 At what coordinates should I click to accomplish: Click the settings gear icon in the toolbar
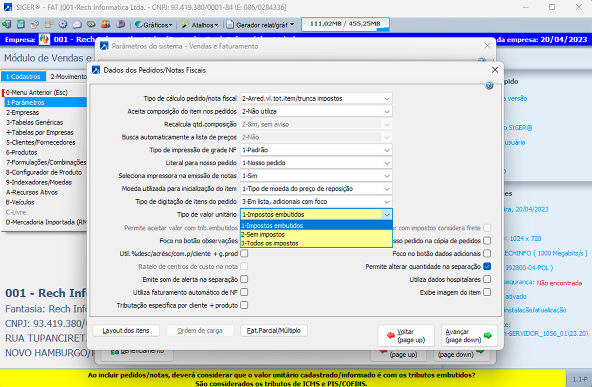[62, 24]
